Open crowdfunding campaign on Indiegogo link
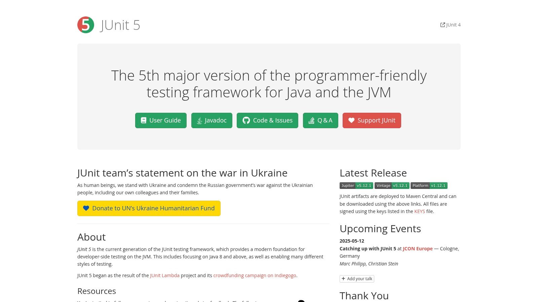The height and width of the screenshot is (302, 538). point(255,275)
